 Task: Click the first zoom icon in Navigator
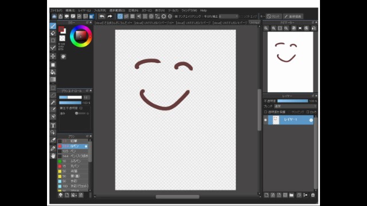[x=266, y=28]
